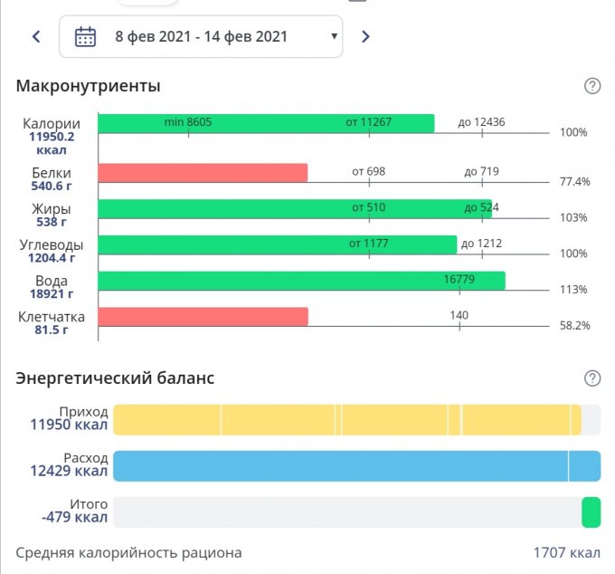Click the yellow Приход energy bar
615x574 pixels.
[x=346, y=420]
